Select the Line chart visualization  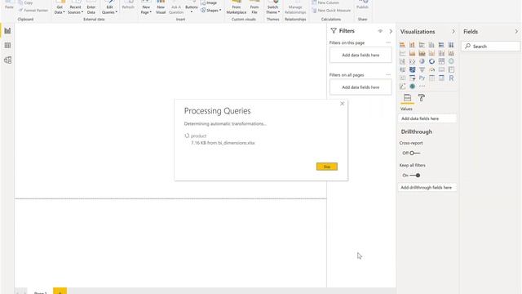pos(402,53)
